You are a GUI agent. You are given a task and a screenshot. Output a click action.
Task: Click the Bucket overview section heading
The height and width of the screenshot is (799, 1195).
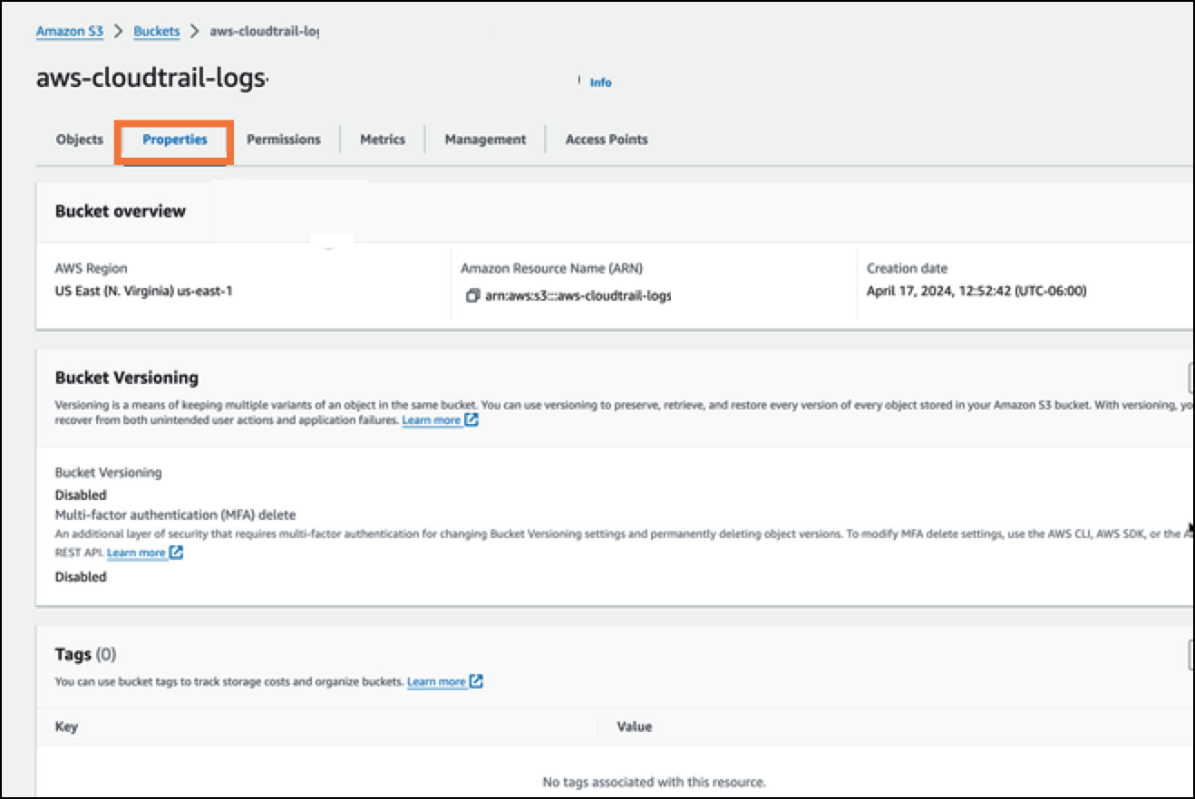coord(120,211)
